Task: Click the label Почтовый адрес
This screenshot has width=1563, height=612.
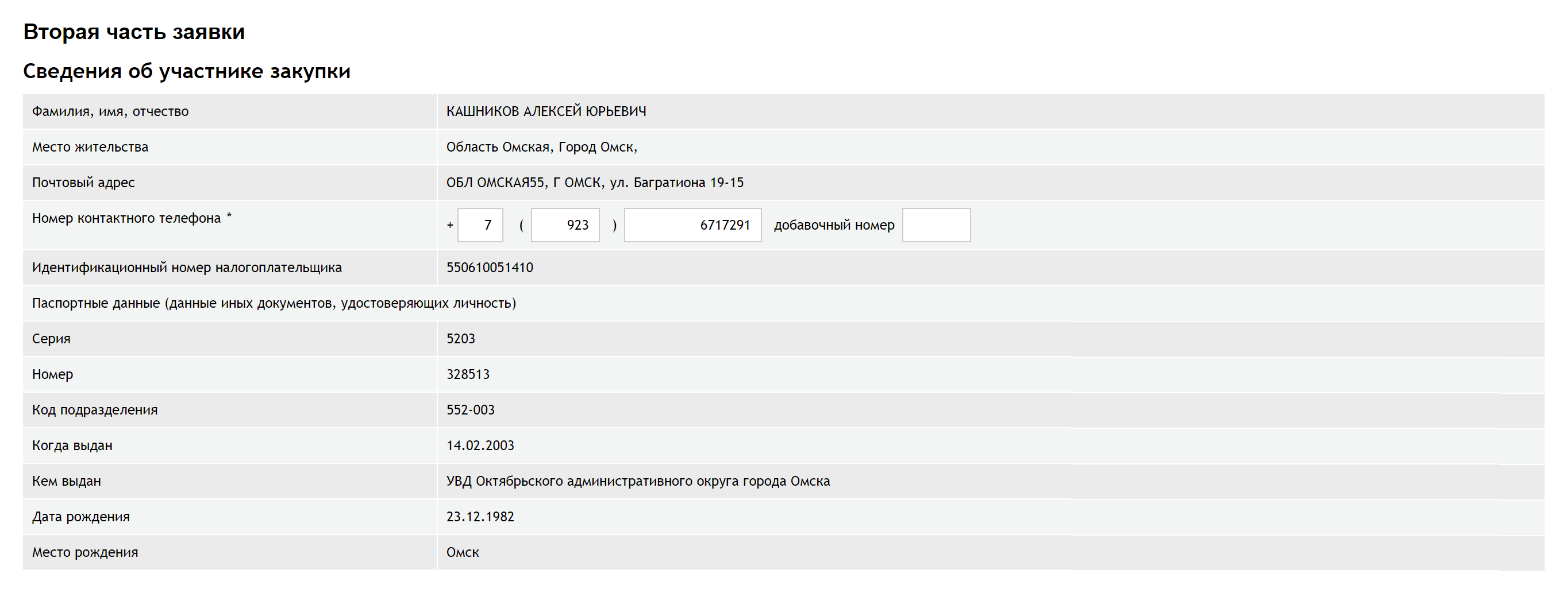Action: [x=83, y=183]
